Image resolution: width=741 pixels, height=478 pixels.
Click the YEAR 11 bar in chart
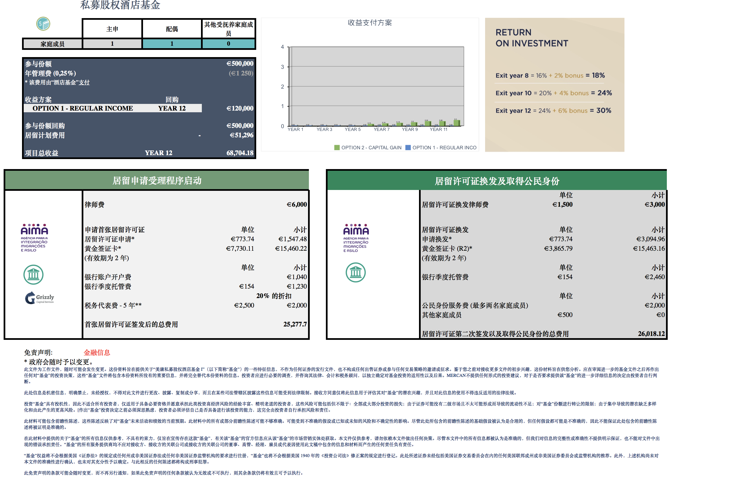click(x=442, y=123)
